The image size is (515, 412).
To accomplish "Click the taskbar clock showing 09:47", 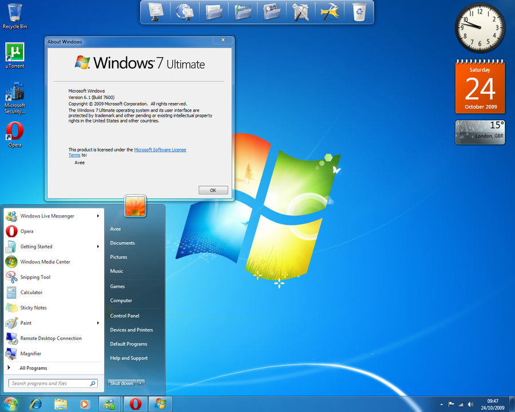I will [493, 404].
